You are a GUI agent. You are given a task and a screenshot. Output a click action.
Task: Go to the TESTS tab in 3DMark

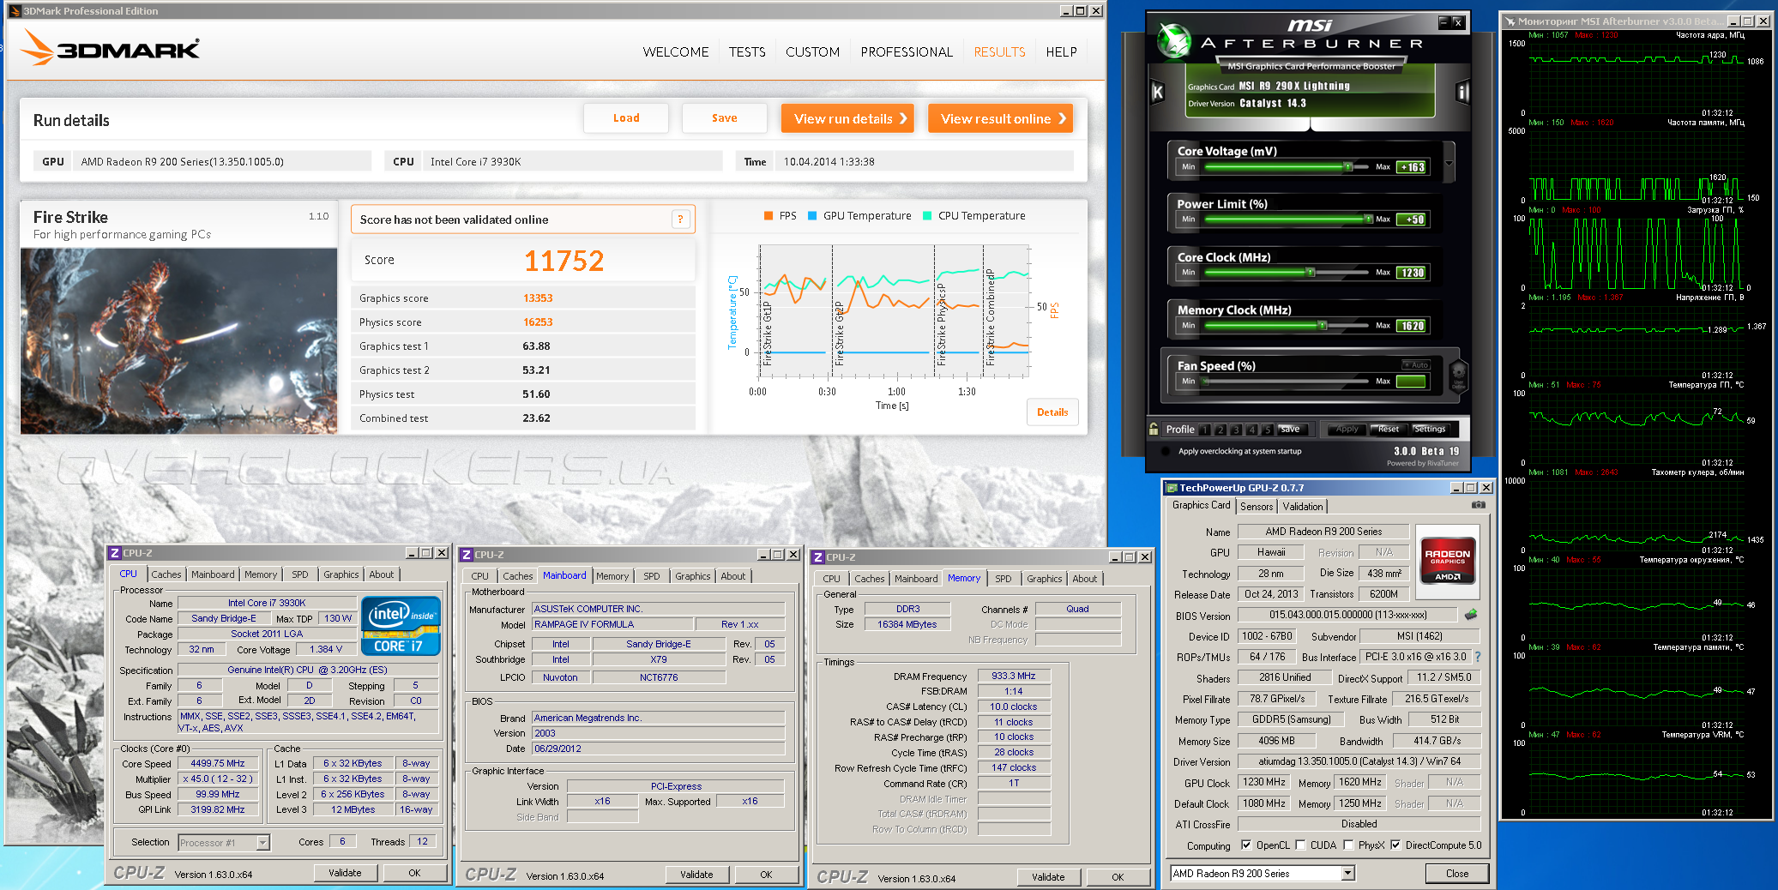(747, 52)
